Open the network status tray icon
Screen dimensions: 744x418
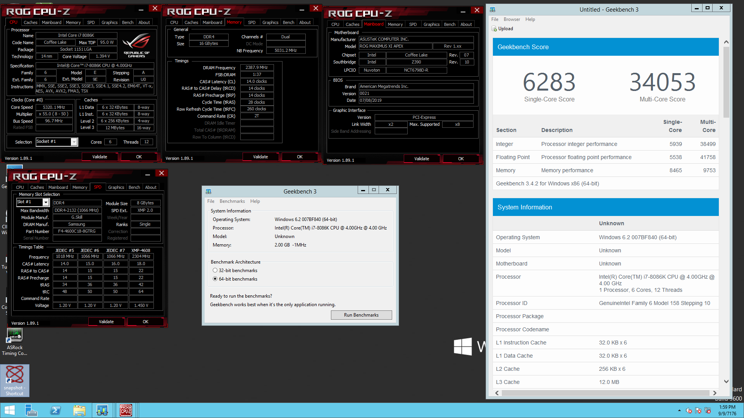point(708,410)
